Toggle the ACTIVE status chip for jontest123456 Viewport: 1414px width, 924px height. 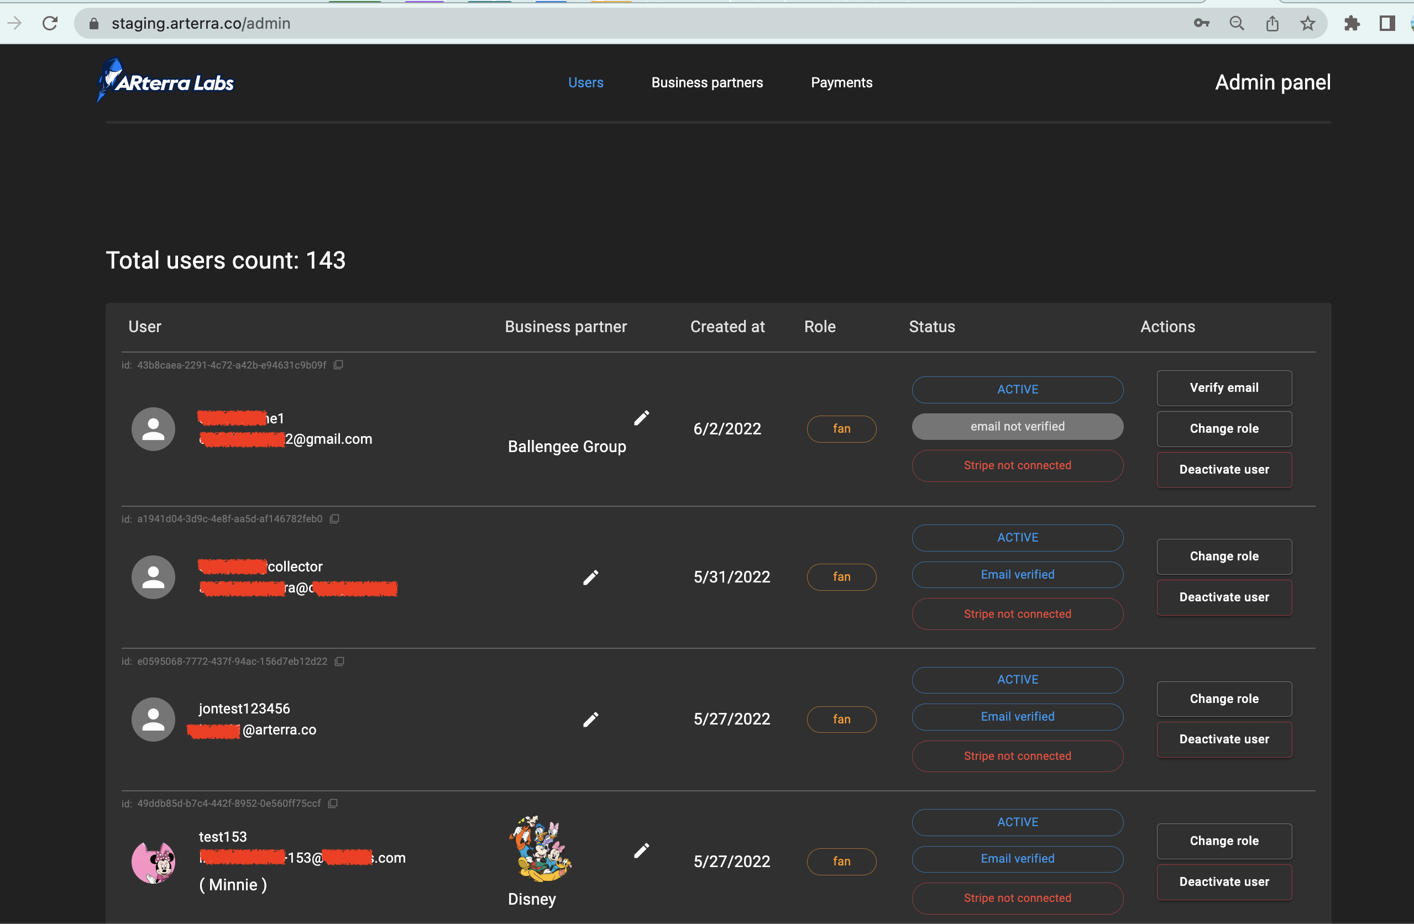(x=1017, y=679)
